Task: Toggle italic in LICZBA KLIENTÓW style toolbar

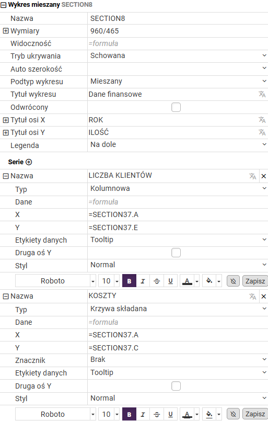Action: [x=143, y=281]
